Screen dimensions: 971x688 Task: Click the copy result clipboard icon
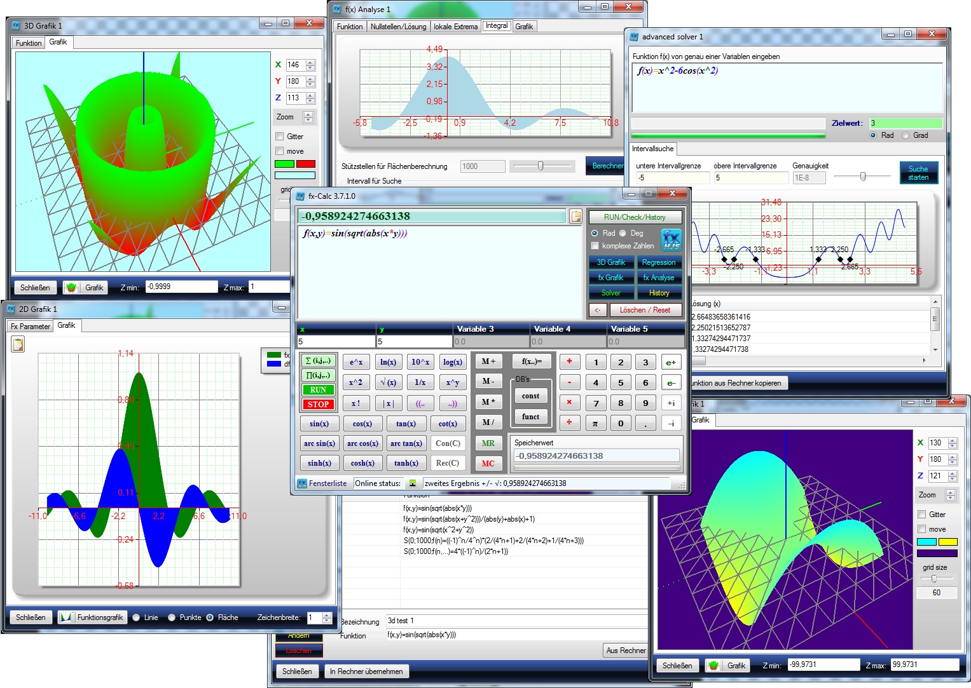(575, 217)
